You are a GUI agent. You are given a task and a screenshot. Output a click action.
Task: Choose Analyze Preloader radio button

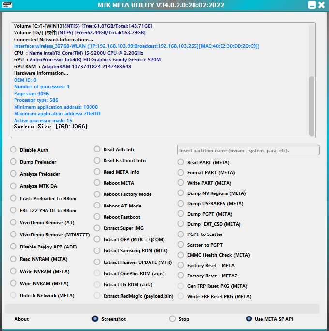14,174
